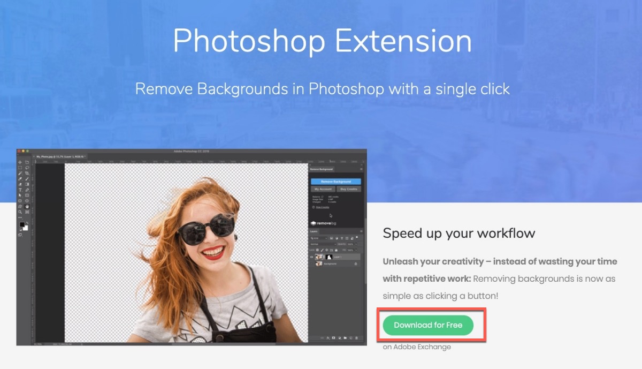This screenshot has height=369, width=642.
Task: Select the Path Selection arrow tool
Action: (20, 195)
